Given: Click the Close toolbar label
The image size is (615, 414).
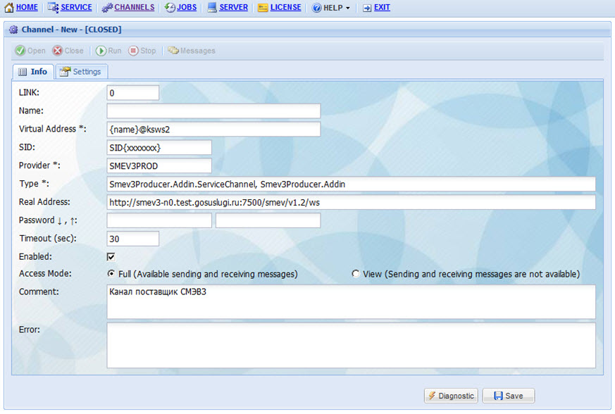Looking at the screenshot, I should (x=74, y=51).
